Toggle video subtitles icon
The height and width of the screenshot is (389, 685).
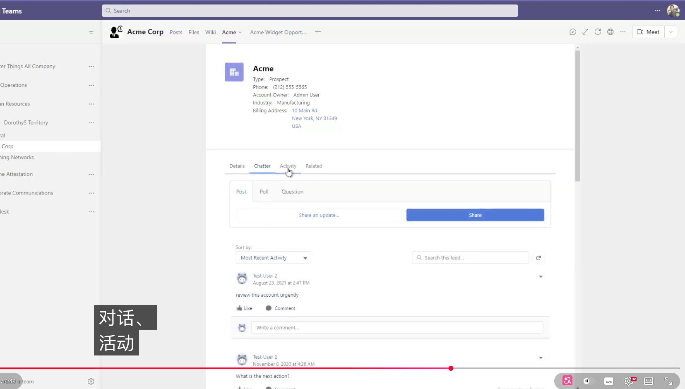(609, 381)
